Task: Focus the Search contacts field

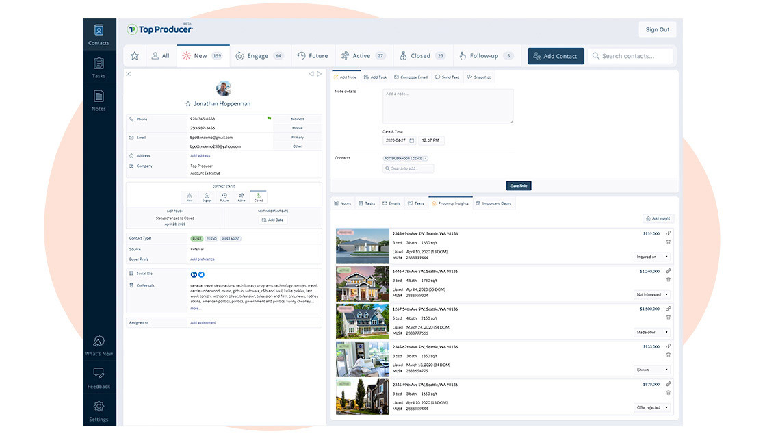Action: click(x=630, y=56)
